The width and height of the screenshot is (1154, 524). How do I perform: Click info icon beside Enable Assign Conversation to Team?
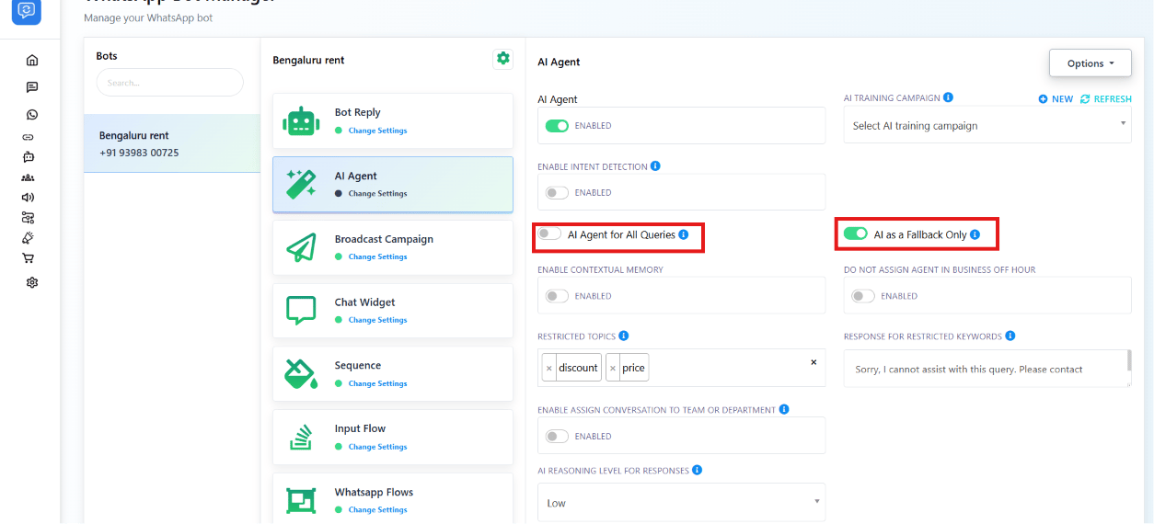point(784,409)
